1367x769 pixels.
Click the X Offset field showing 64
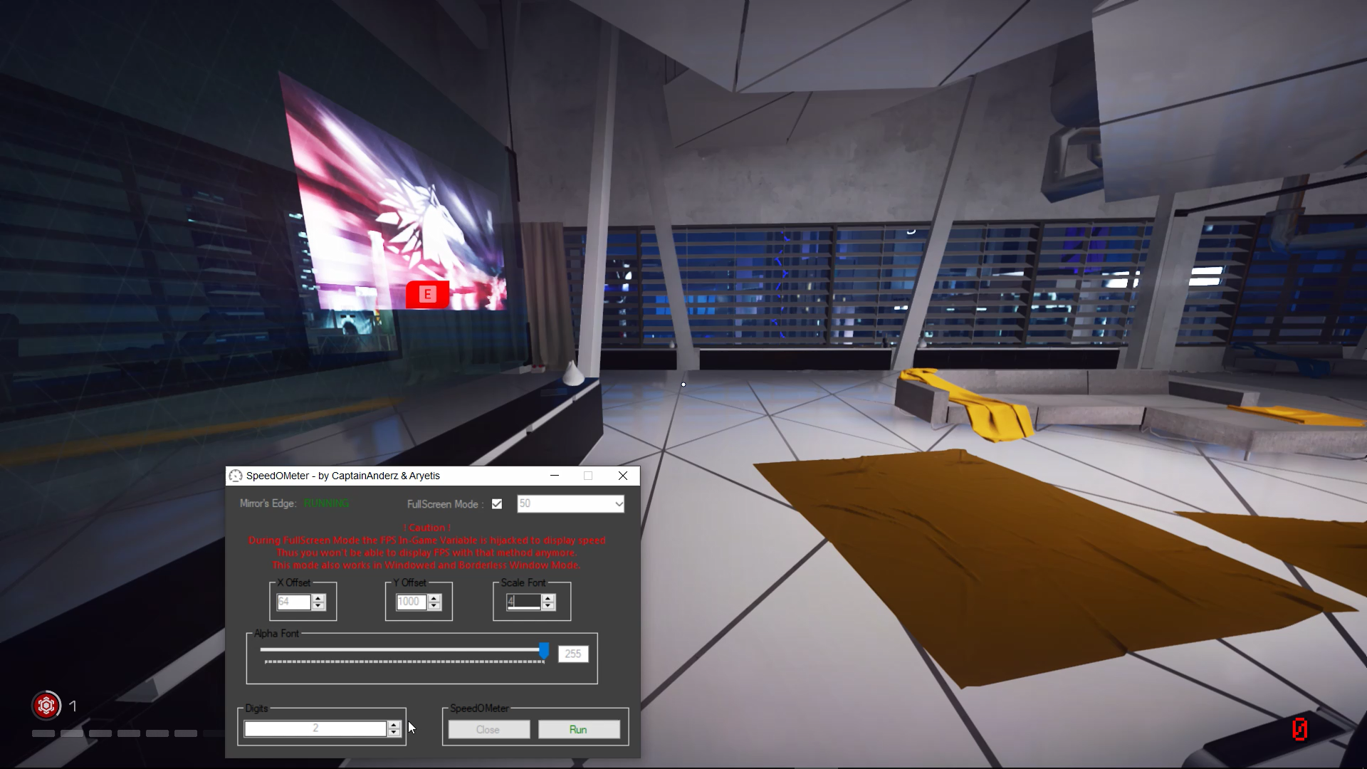coord(293,602)
